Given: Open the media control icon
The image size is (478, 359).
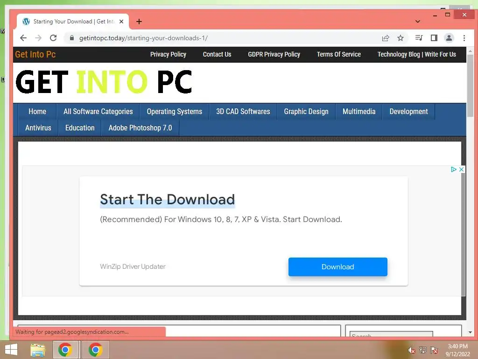Looking at the screenshot, I should tap(419, 38).
